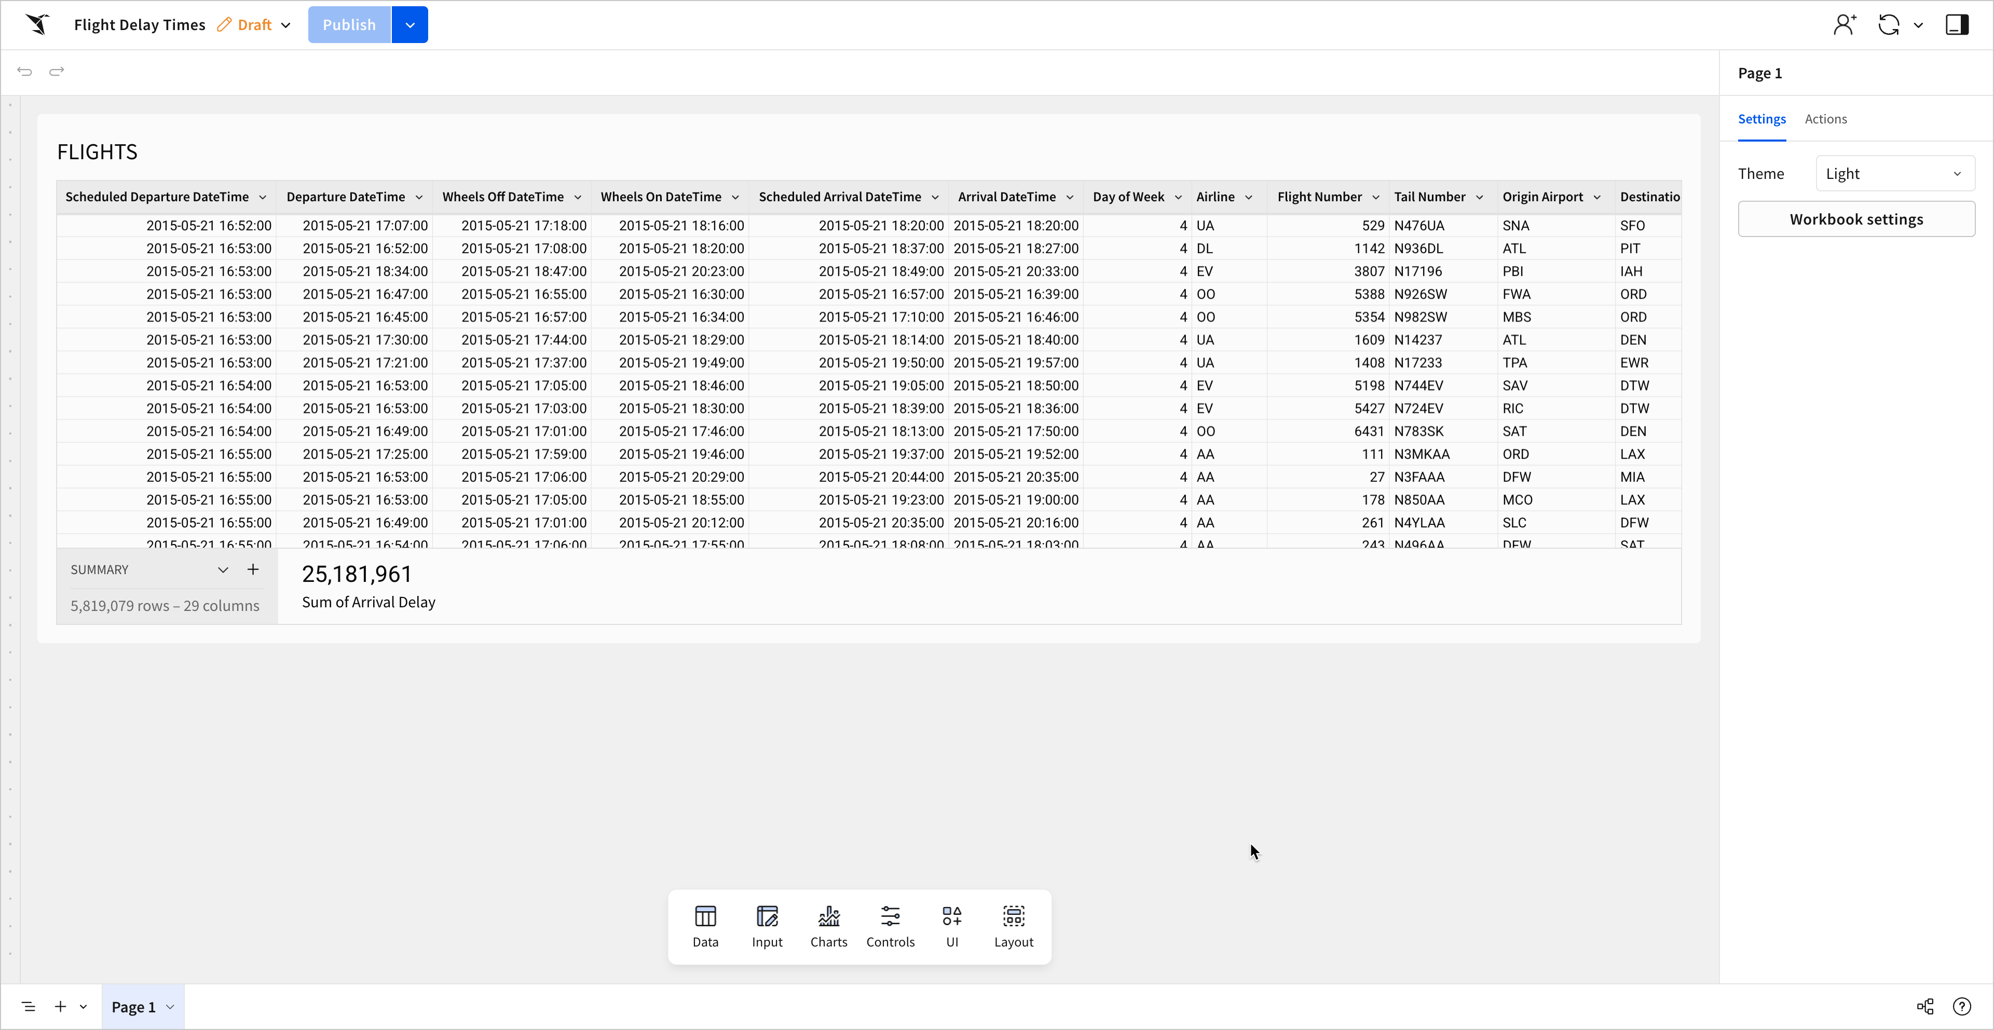Open the Layout elements menu
Screen dimensions: 1994x1030
tap(1013, 926)
